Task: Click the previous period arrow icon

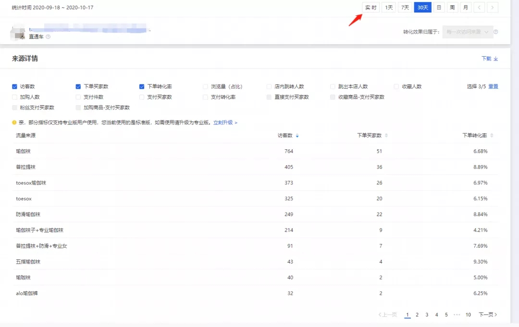Action: click(479, 7)
